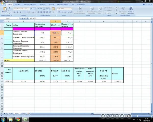Click the increase decimal icon

coord(69,12)
